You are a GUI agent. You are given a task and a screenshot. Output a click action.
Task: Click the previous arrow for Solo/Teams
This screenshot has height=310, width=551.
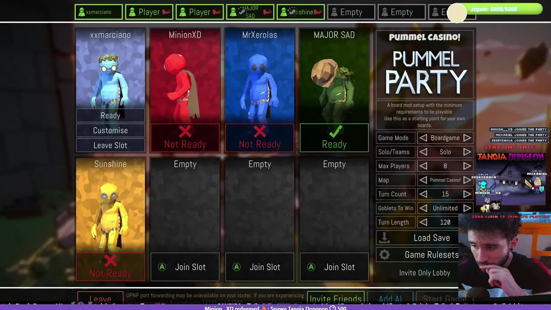tap(424, 152)
